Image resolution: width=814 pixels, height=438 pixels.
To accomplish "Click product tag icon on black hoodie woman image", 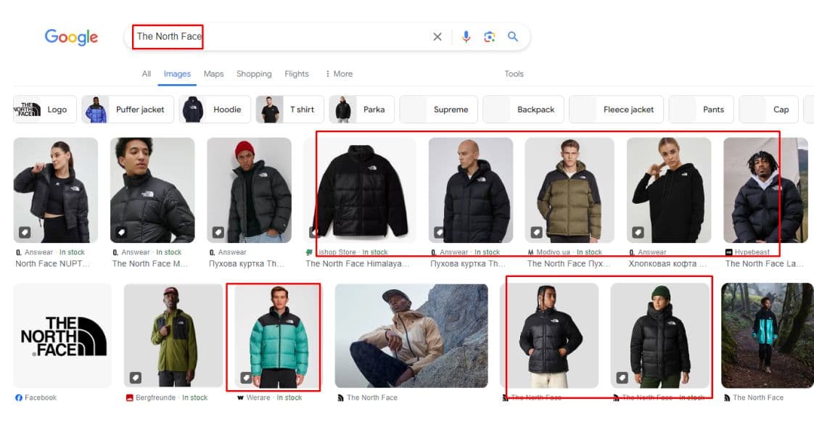I will tap(638, 233).
